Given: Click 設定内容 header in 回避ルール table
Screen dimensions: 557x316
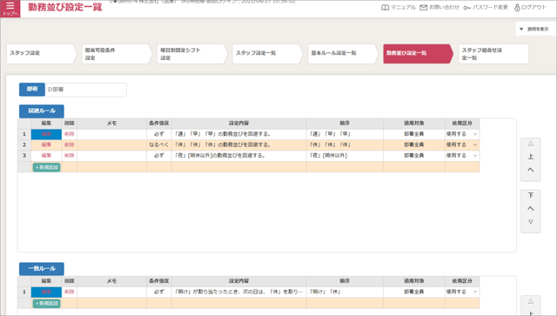Looking at the screenshot, I should coord(238,124).
